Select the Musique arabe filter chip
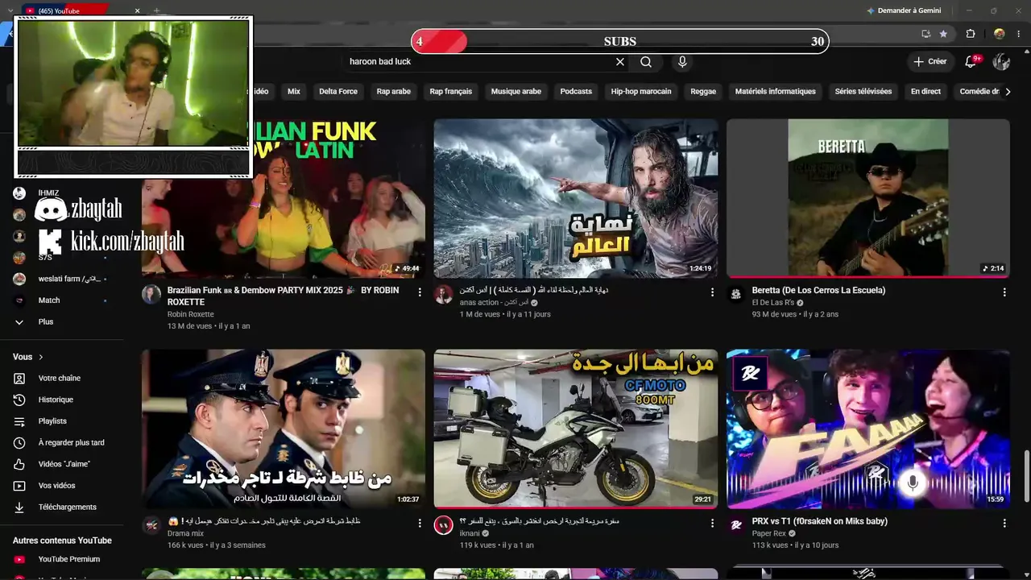1031x580 pixels. click(x=516, y=92)
